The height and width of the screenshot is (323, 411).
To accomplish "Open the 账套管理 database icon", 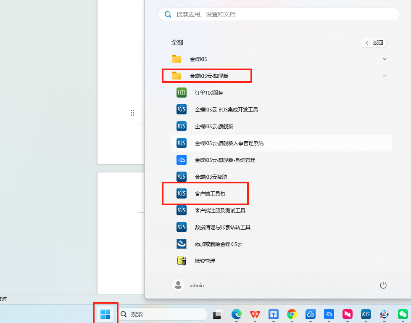I will coord(182,261).
